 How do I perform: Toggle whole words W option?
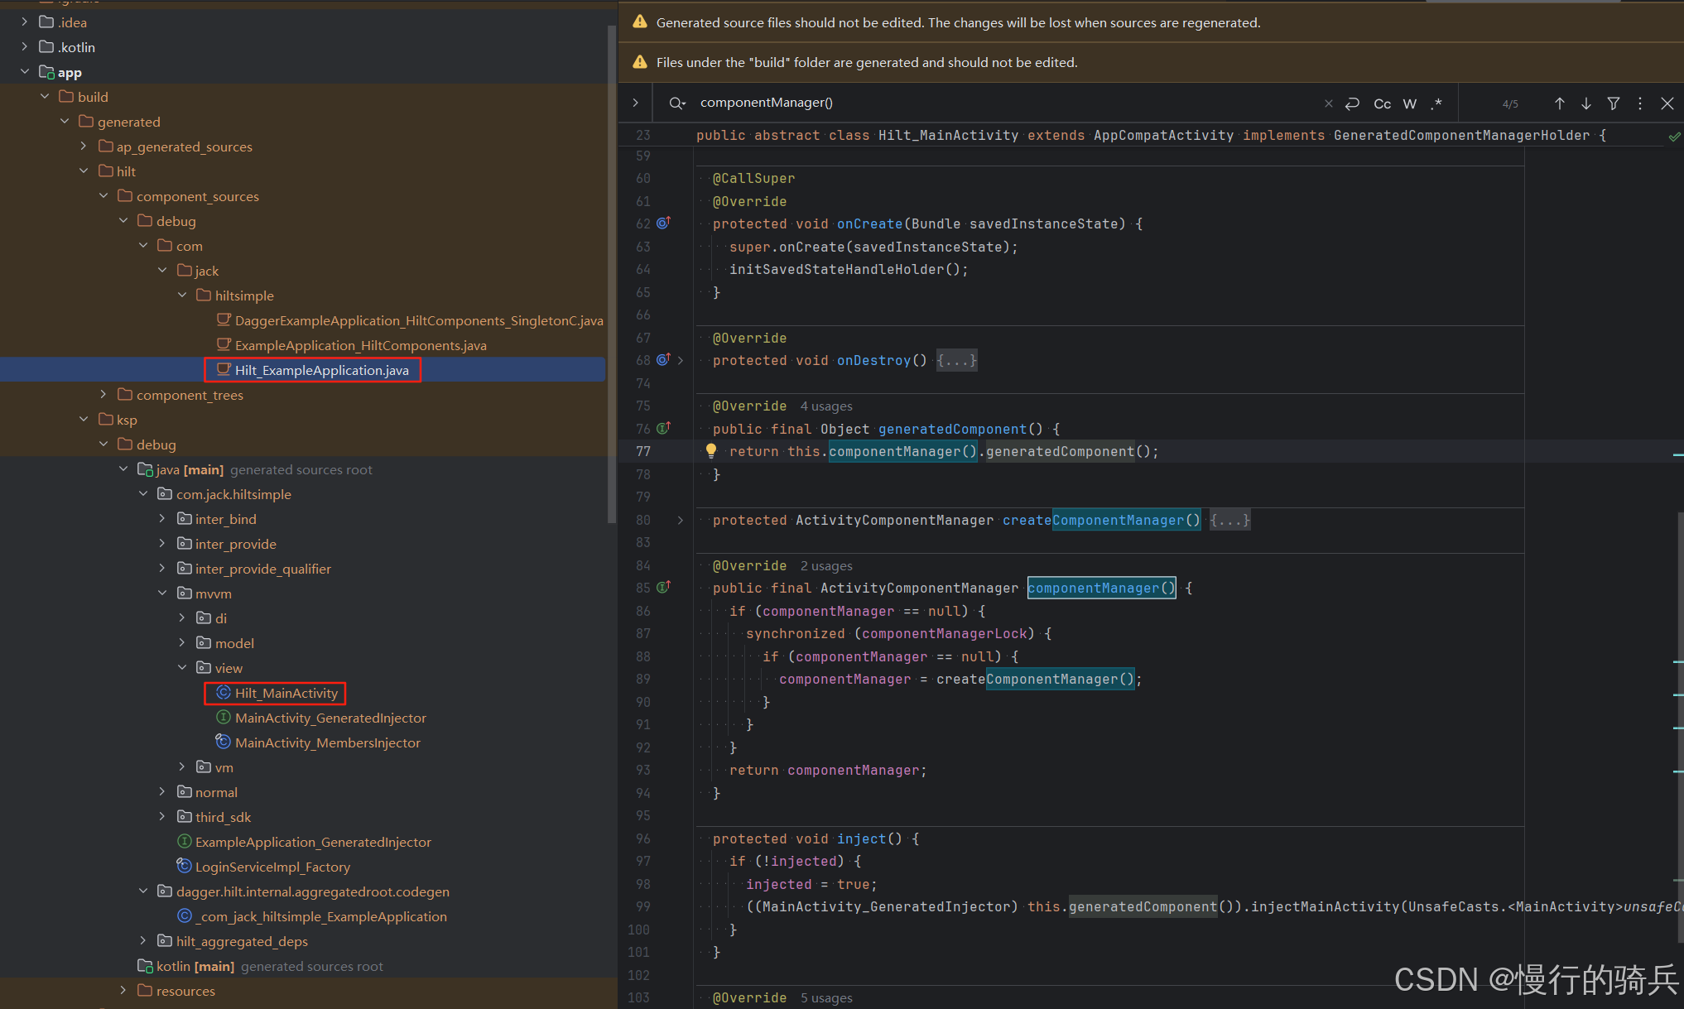point(1410,103)
